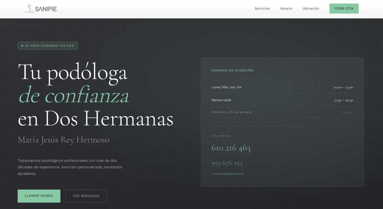The height and width of the screenshot is (209, 383).
Task: Email c.p.sanipie@gmail.com
Action: coord(228,174)
